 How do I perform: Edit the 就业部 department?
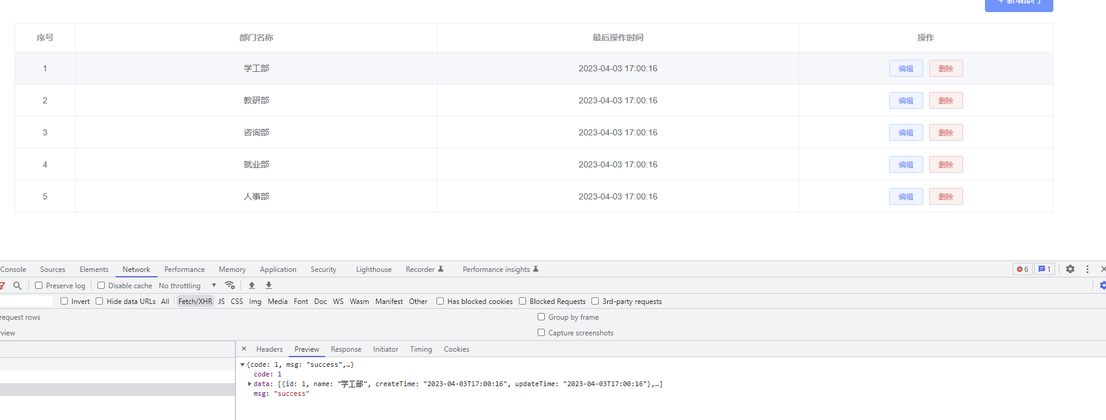click(x=906, y=164)
